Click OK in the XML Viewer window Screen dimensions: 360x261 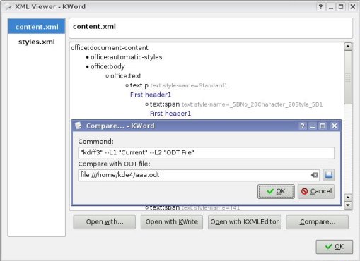point(335,247)
